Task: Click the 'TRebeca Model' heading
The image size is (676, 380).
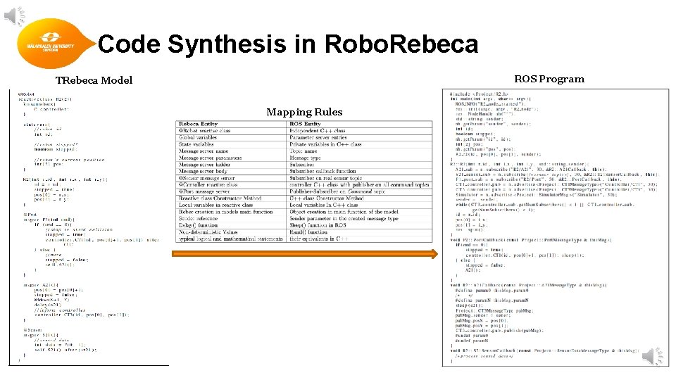Action: coord(94,80)
